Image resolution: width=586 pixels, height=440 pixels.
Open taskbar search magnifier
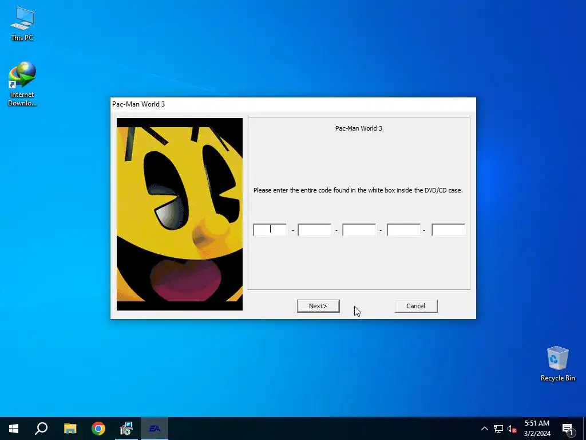point(41,429)
